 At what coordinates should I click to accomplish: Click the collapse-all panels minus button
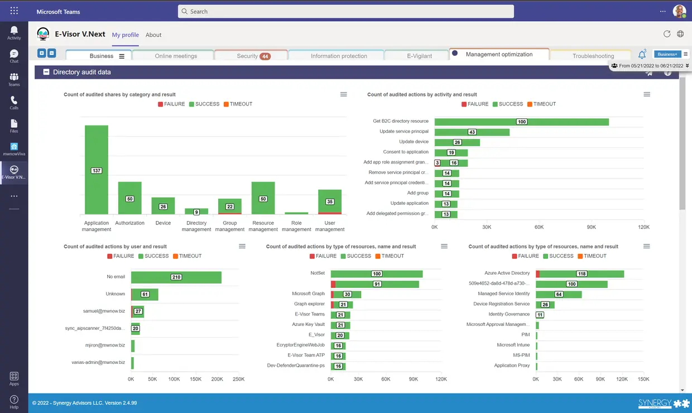tap(51, 53)
